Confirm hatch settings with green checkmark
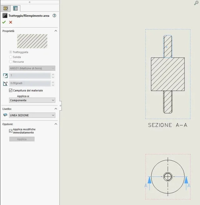The image size is (200, 205). point(4,22)
